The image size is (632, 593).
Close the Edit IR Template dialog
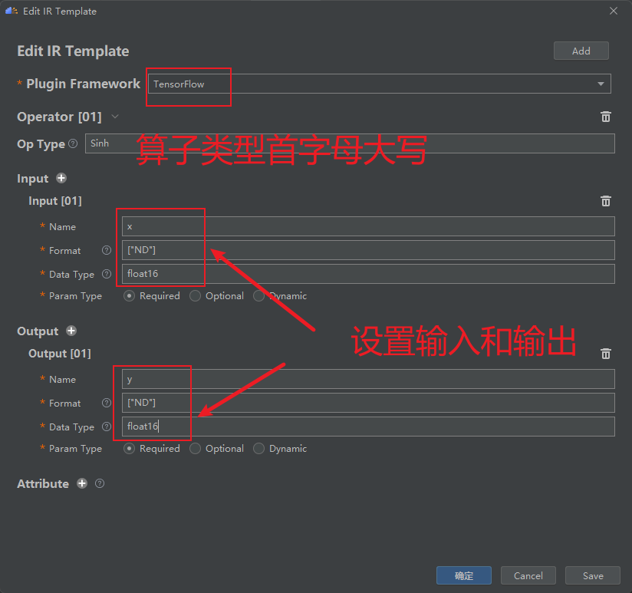click(x=614, y=11)
